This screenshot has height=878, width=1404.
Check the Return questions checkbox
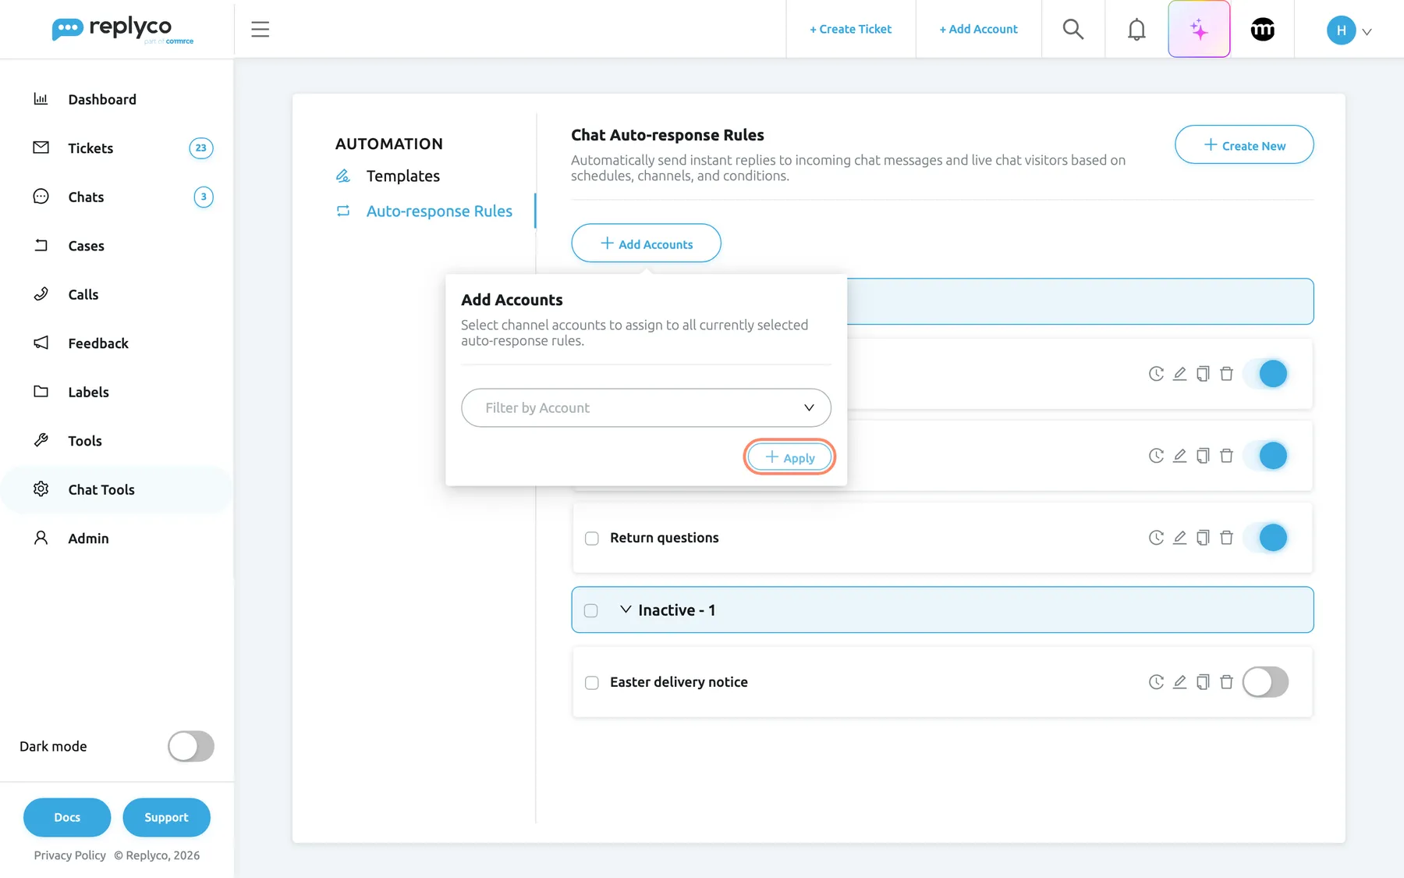coord(592,539)
